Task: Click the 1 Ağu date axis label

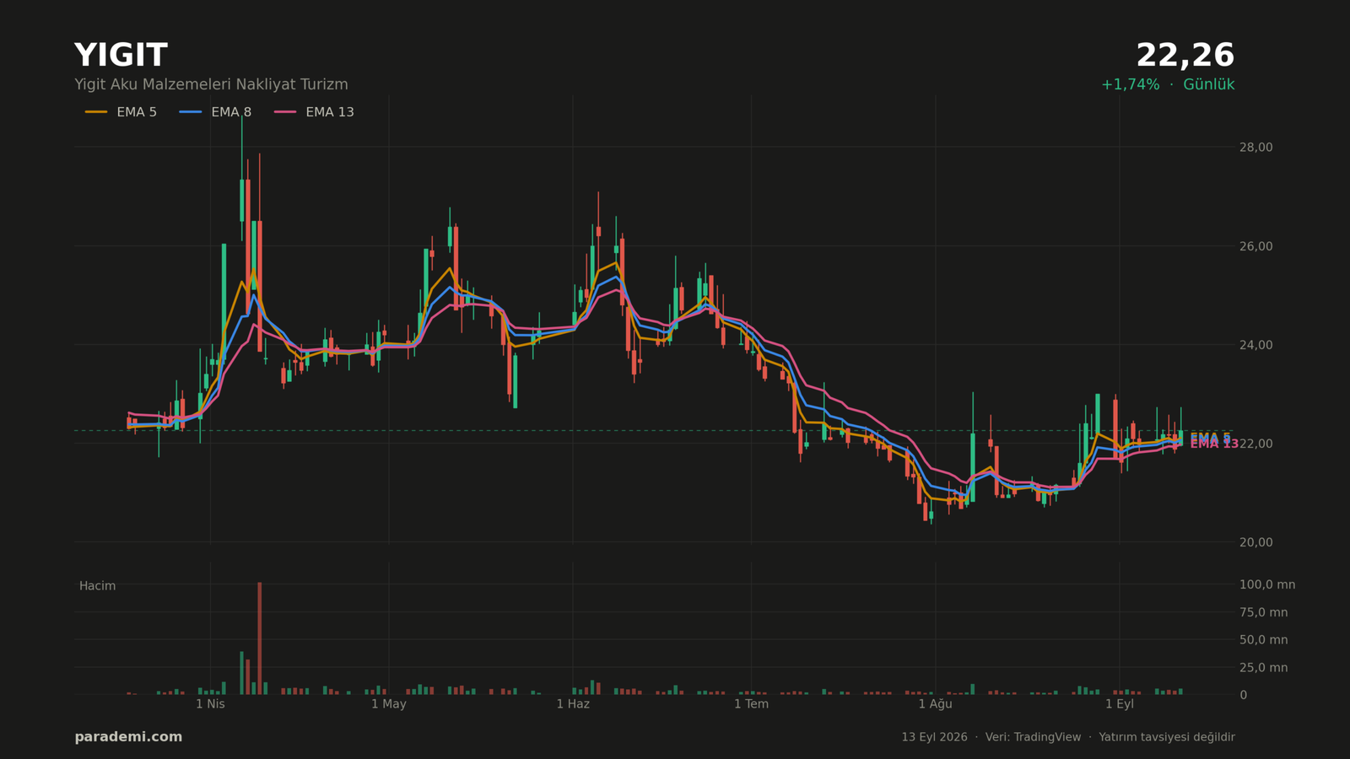Action: tap(935, 704)
